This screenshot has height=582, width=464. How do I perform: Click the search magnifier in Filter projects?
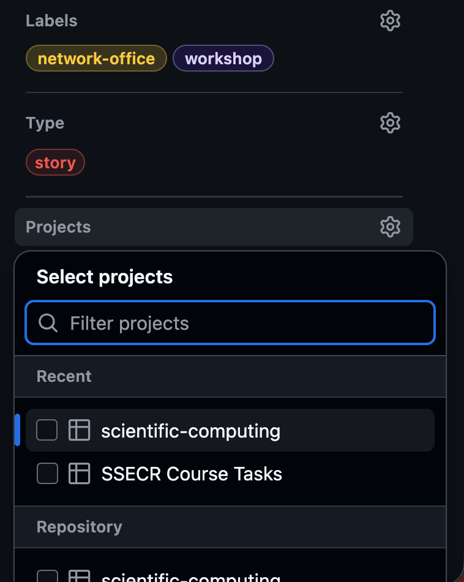[x=48, y=323]
